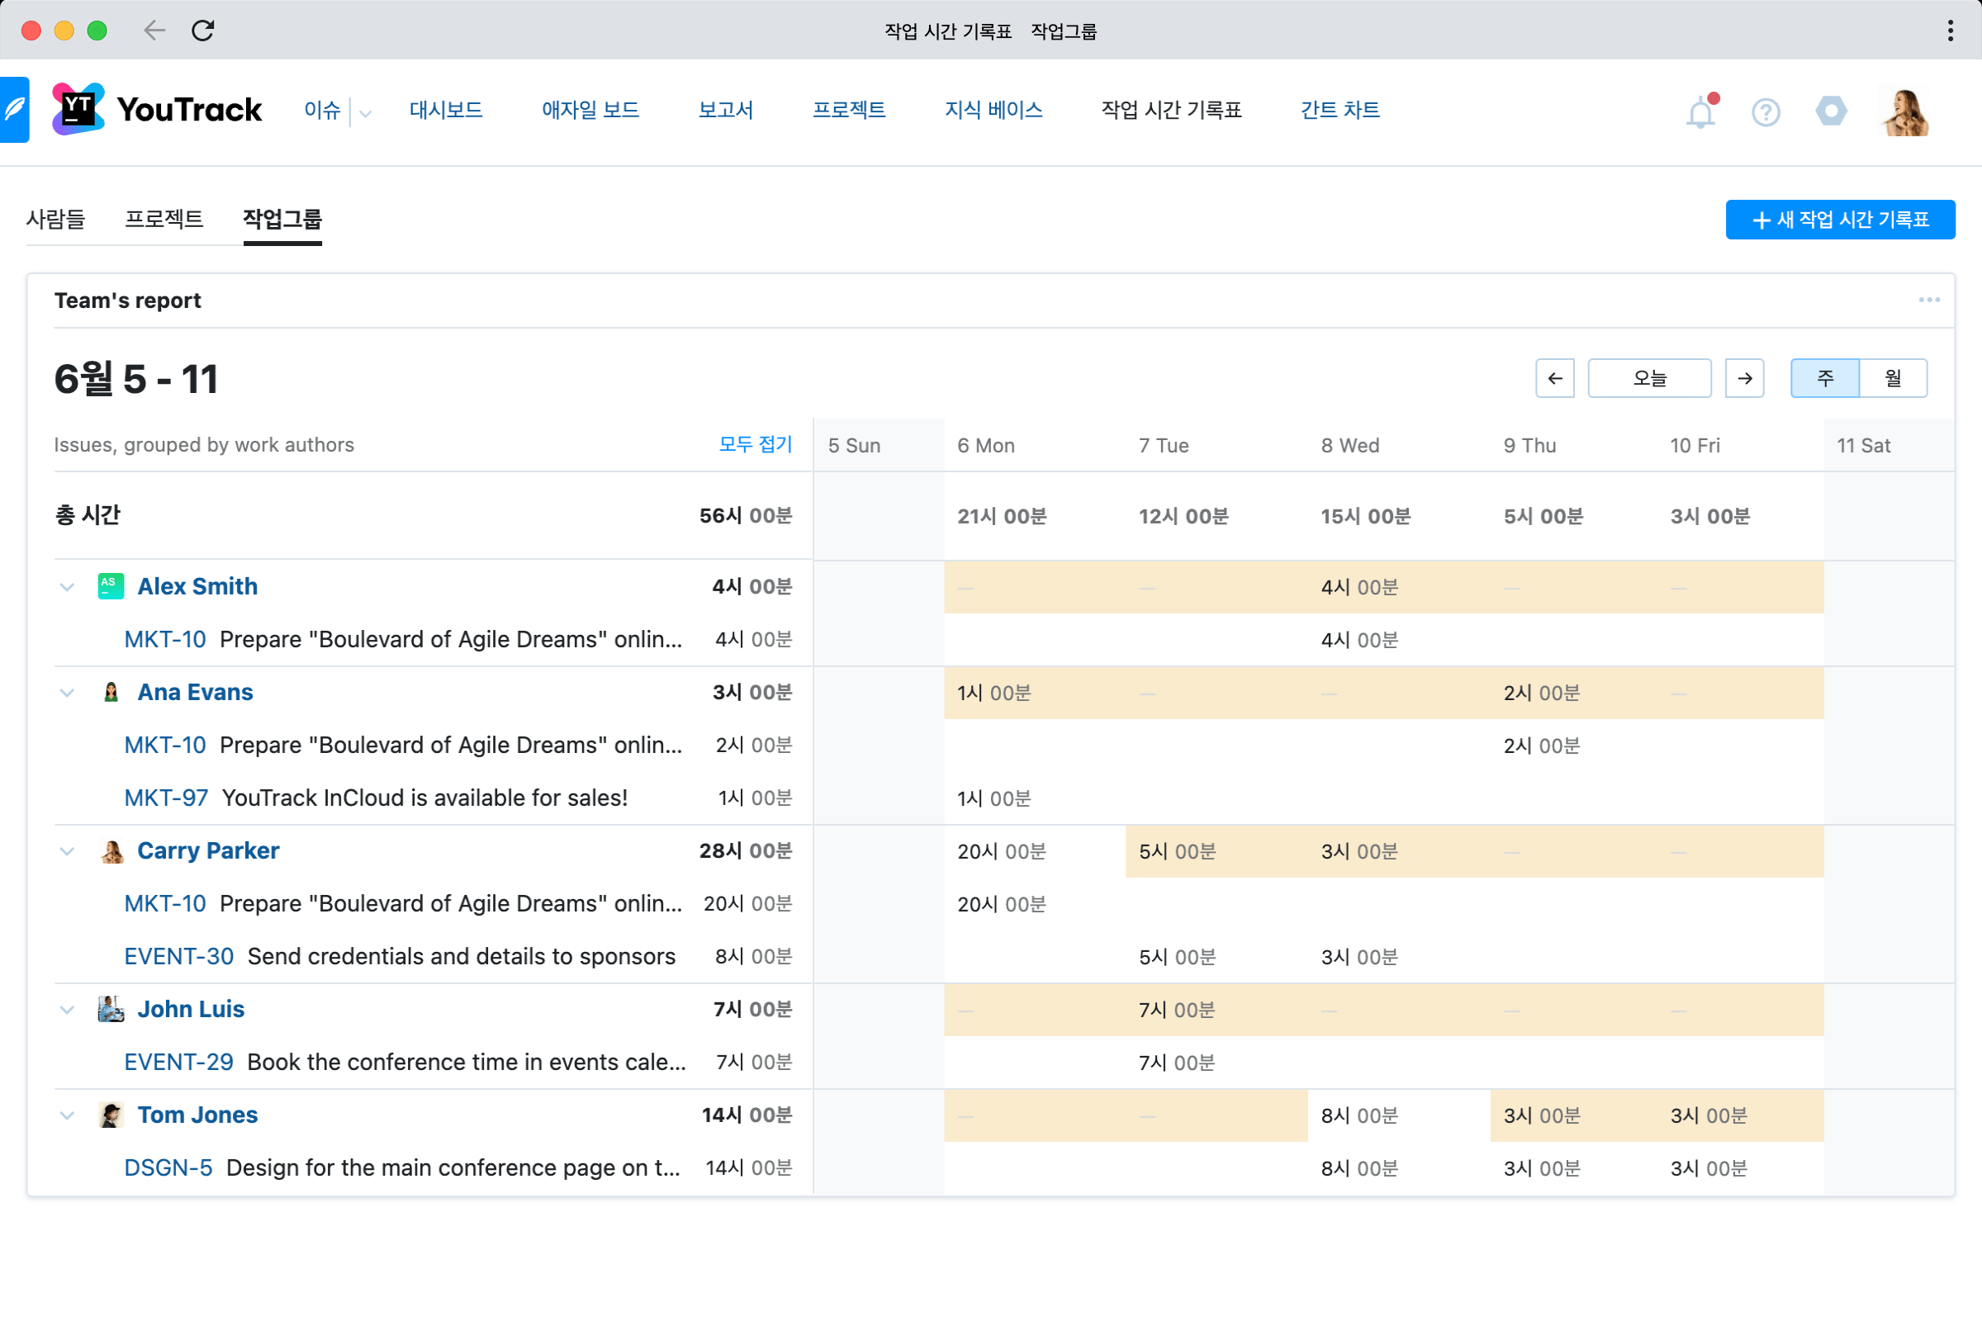Open the administration settings hexagon icon
The image size is (1982, 1321).
(1830, 111)
